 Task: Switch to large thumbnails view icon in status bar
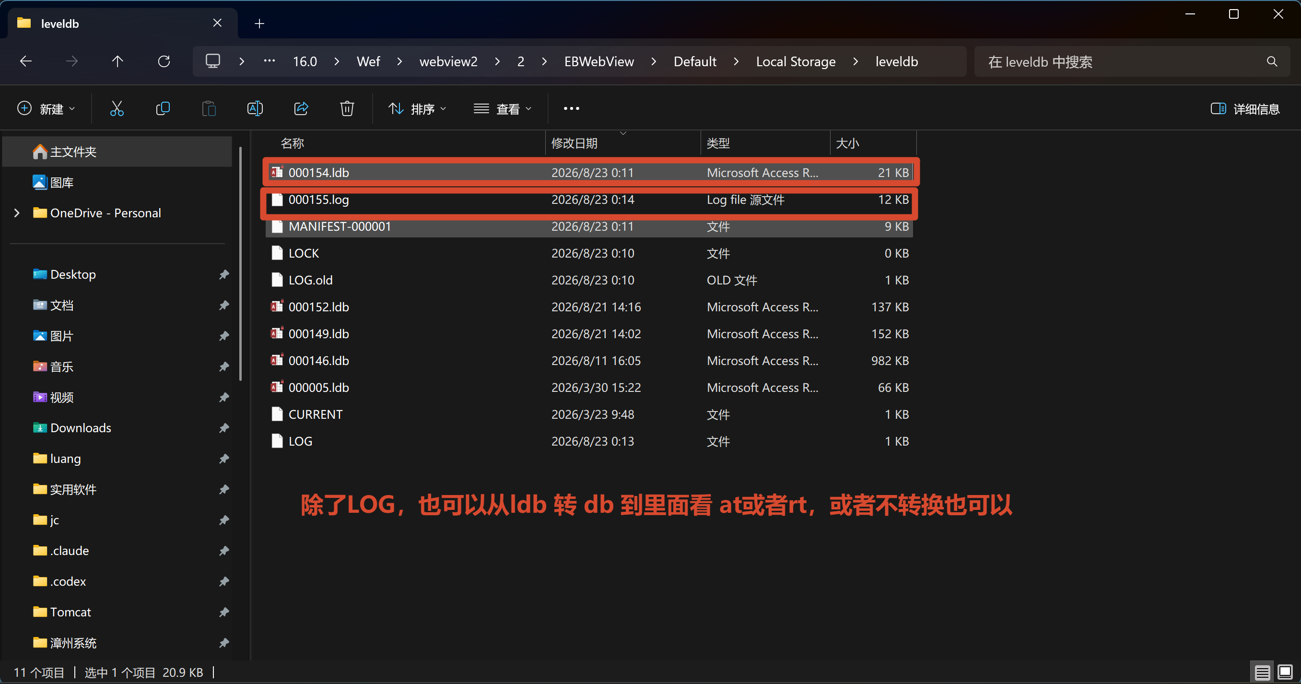click(1285, 672)
